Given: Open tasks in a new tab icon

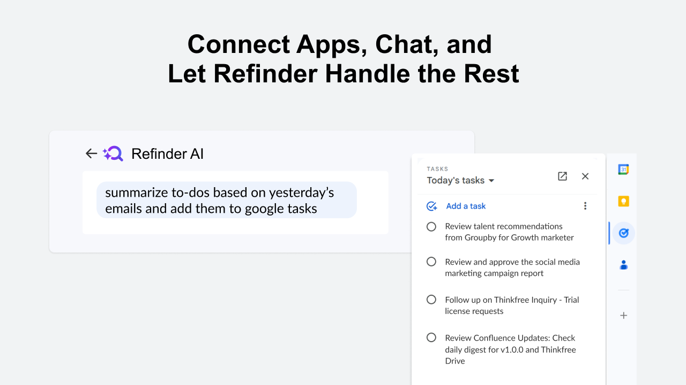Looking at the screenshot, I should tap(562, 176).
